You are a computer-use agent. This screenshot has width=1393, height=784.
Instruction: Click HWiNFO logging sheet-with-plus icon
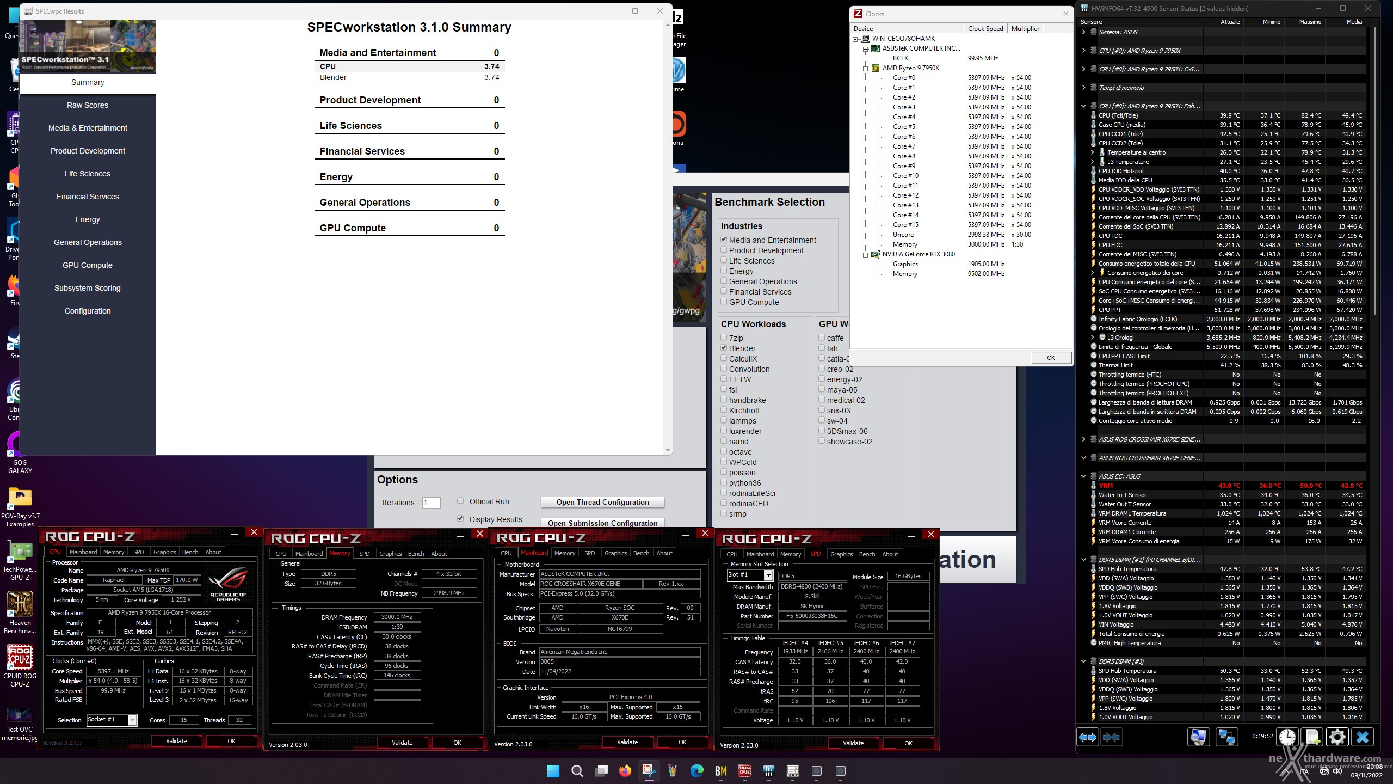coord(1312,737)
